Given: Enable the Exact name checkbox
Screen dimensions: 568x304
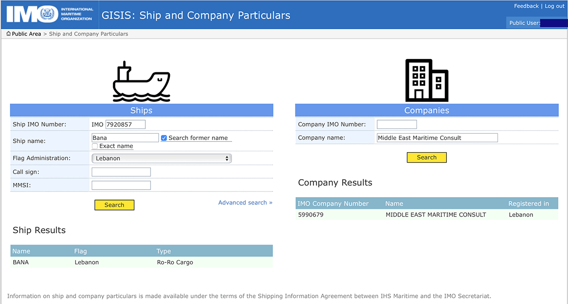Looking at the screenshot, I should point(95,146).
